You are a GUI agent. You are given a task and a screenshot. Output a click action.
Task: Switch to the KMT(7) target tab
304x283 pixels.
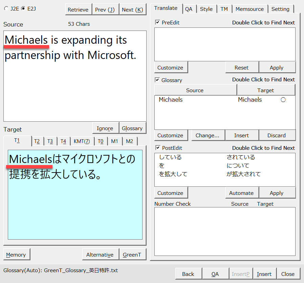pyautogui.click(x=82, y=141)
